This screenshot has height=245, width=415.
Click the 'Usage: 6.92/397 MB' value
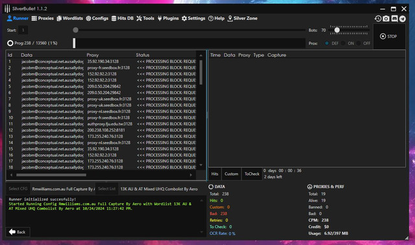point(328,233)
